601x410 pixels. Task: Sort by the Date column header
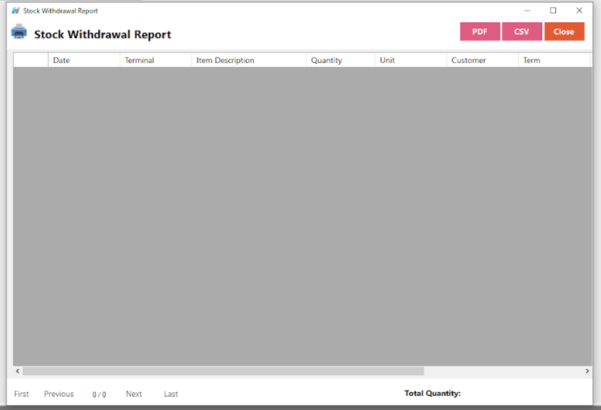(84, 60)
